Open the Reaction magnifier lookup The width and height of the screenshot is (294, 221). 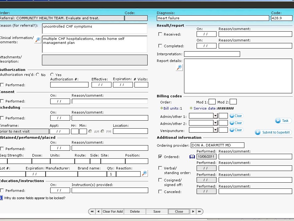pos(144,173)
